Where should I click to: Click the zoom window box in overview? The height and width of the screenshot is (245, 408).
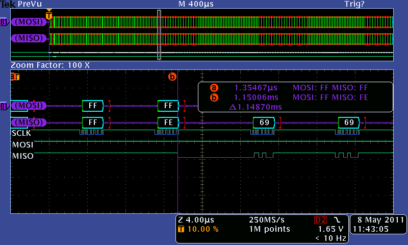pyautogui.click(x=159, y=35)
